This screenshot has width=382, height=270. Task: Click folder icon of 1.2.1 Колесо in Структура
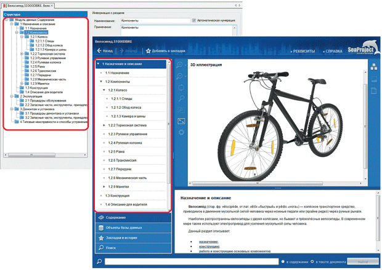[x=26, y=37]
